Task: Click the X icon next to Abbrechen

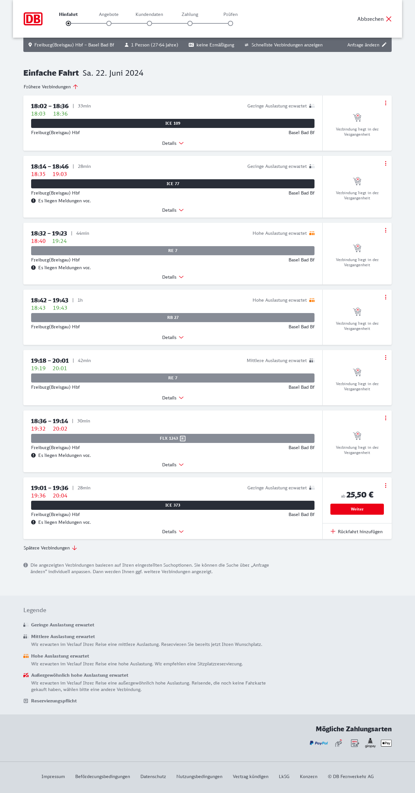Action: pyautogui.click(x=389, y=19)
